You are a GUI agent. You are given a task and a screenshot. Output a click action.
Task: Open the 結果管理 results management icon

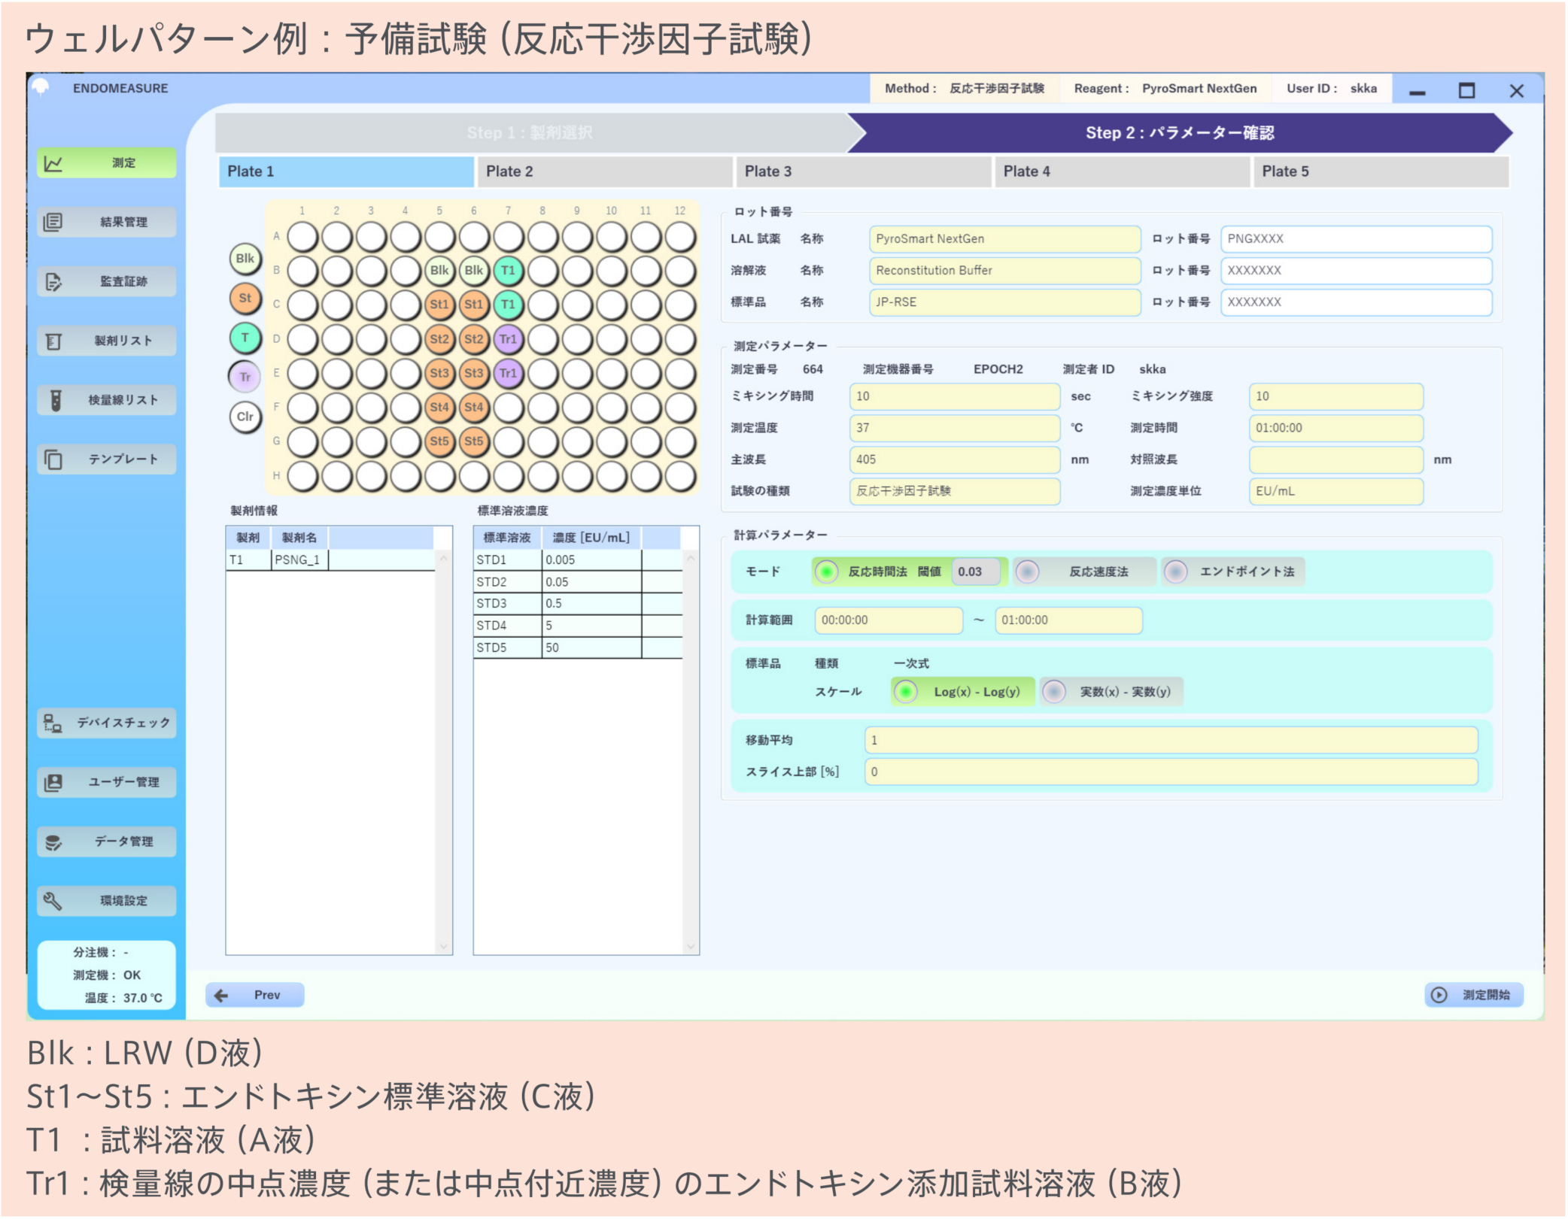[54, 223]
